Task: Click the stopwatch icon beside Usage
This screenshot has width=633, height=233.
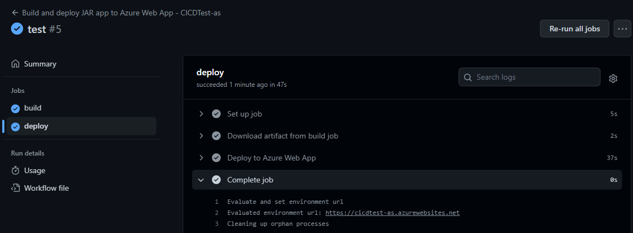Action: coord(16,170)
